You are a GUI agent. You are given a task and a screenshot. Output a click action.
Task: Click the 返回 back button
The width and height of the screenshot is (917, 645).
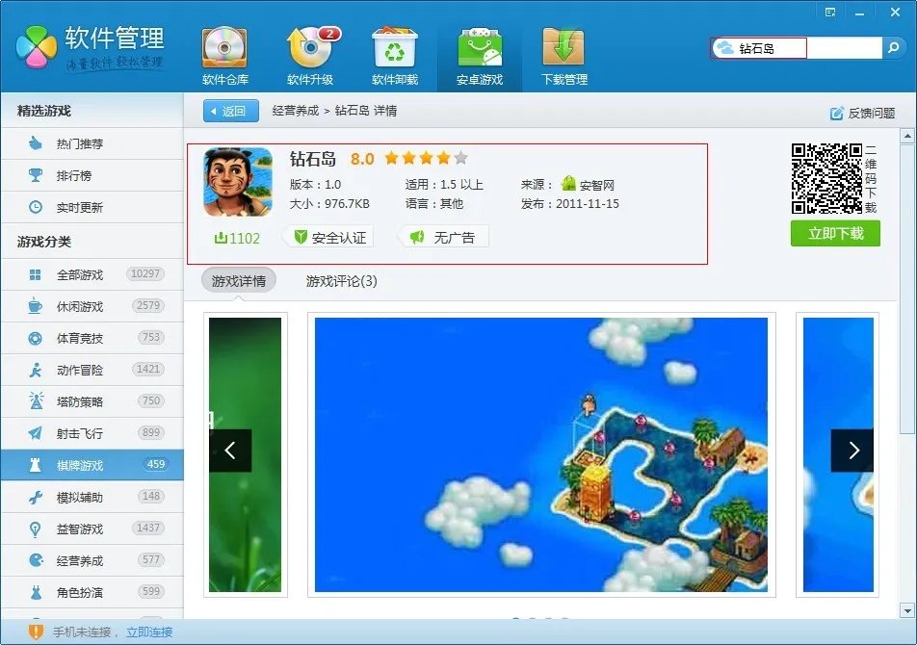click(232, 112)
